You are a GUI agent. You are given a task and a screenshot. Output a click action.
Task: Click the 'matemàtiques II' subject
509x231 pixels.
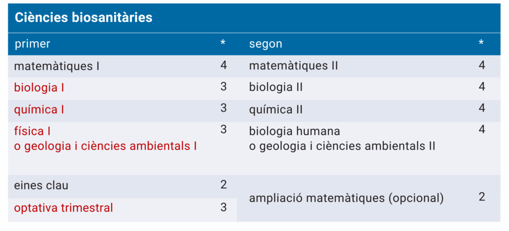(x=293, y=66)
